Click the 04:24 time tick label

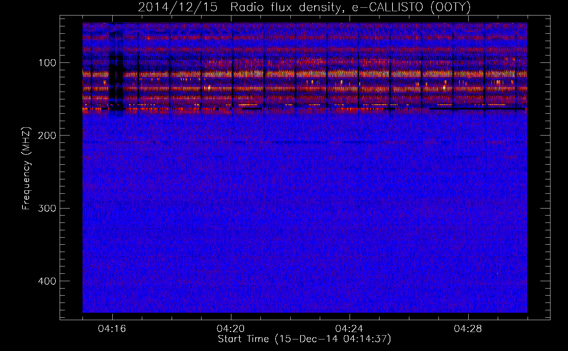click(350, 329)
